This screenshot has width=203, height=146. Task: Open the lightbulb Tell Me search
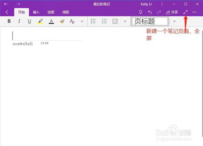click(x=140, y=12)
